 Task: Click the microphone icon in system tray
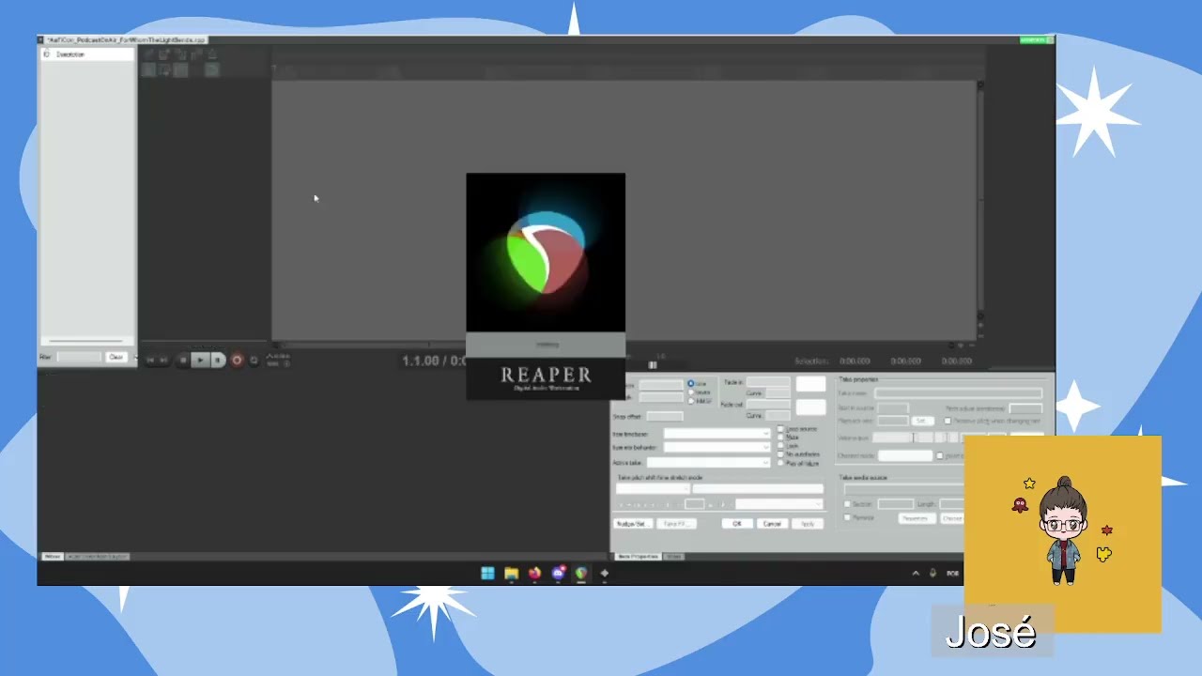coord(932,573)
